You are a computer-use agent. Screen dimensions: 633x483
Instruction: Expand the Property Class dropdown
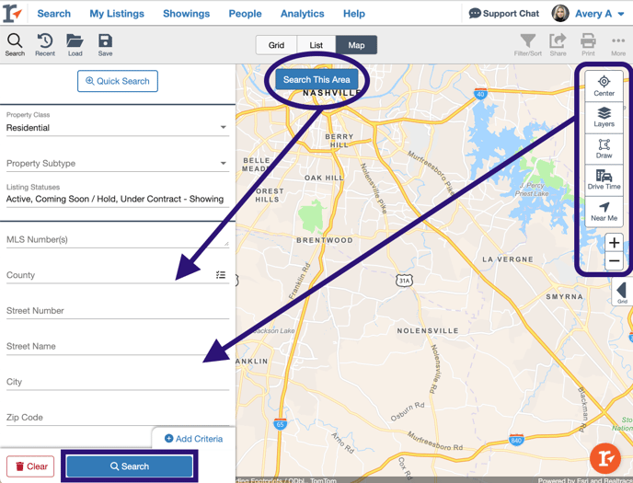(117, 128)
